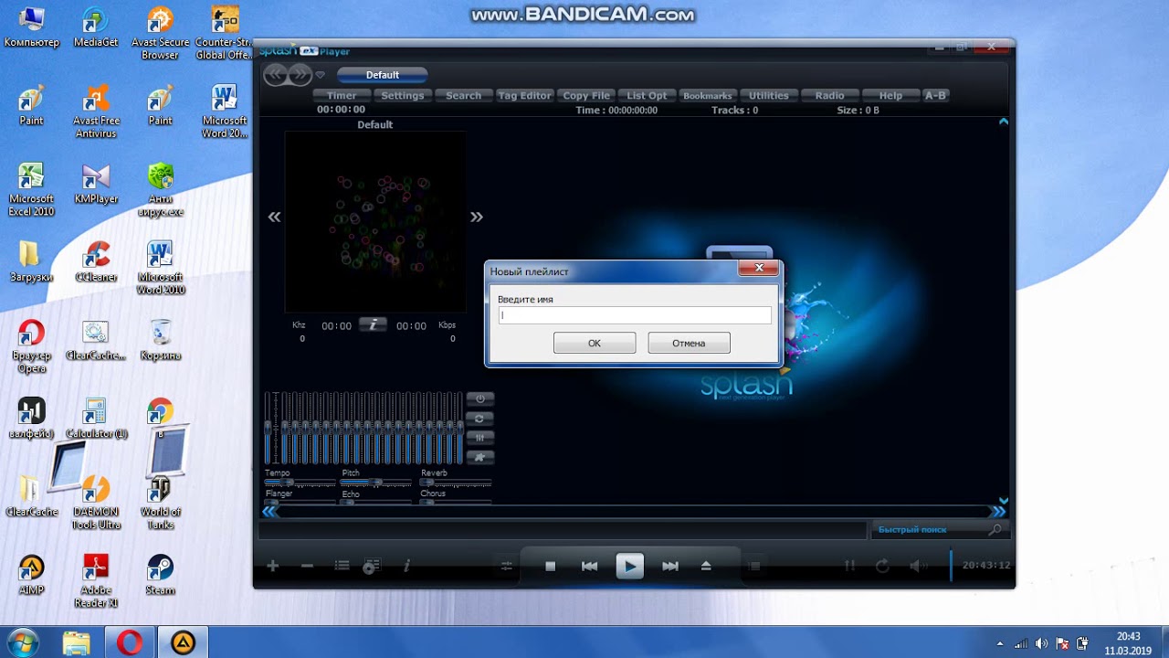Toggle the playlist view icon right of Eject
The height and width of the screenshot is (658, 1169).
(x=754, y=567)
